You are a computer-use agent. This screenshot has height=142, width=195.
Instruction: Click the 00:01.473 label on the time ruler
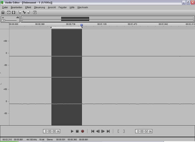[x=132, y=24]
